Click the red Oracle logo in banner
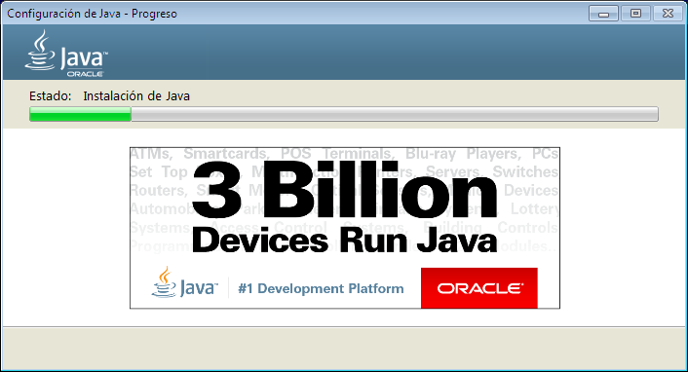This screenshot has height=372, width=688. pos(479,288)
